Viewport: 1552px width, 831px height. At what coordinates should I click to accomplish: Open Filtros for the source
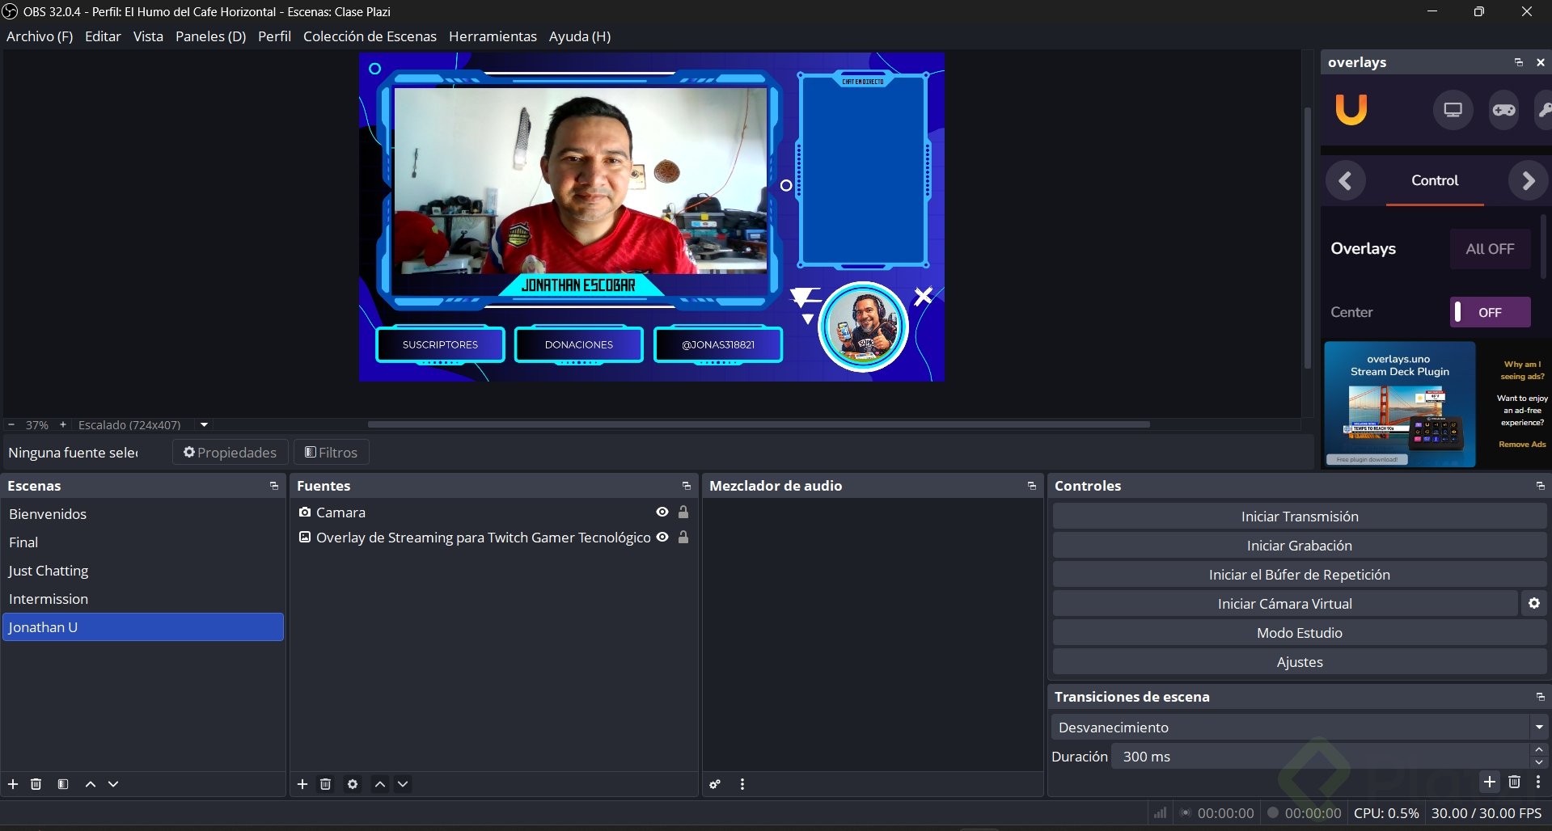(332, 453)
